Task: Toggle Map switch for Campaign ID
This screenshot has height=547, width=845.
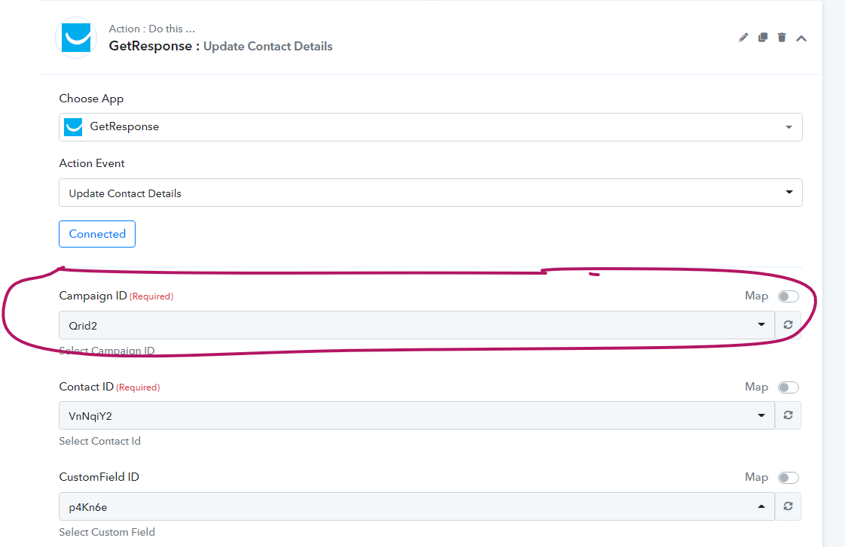Action: click(789, 296)
